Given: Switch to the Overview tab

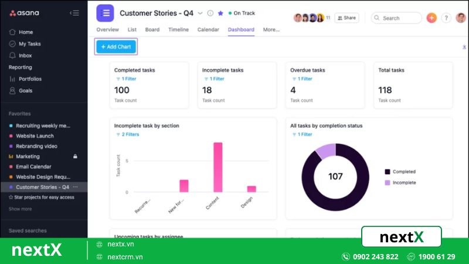Looking at the screenshot, I should coord(107,30).
